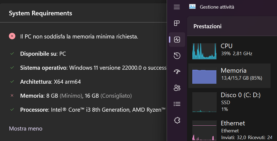
Task: Select the Performance tab icon in Task Manager
Action: pyautogui.click(x=177, y=40)
